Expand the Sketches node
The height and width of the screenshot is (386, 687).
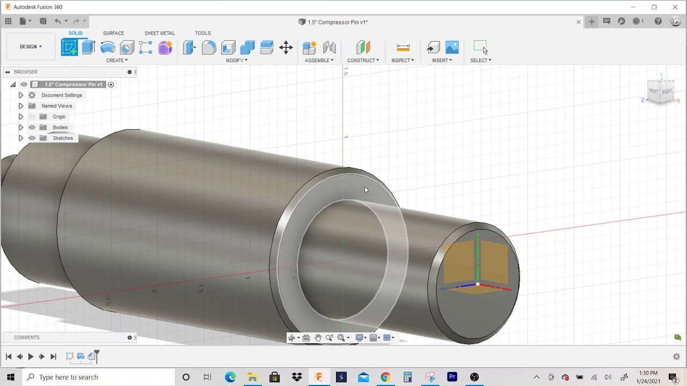(x=20, y=138)
